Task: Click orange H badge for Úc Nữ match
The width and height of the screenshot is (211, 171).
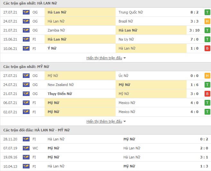Action: click(207, 76)
